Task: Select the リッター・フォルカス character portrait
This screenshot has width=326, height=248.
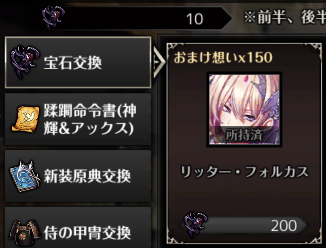Action: pos(244,109)
